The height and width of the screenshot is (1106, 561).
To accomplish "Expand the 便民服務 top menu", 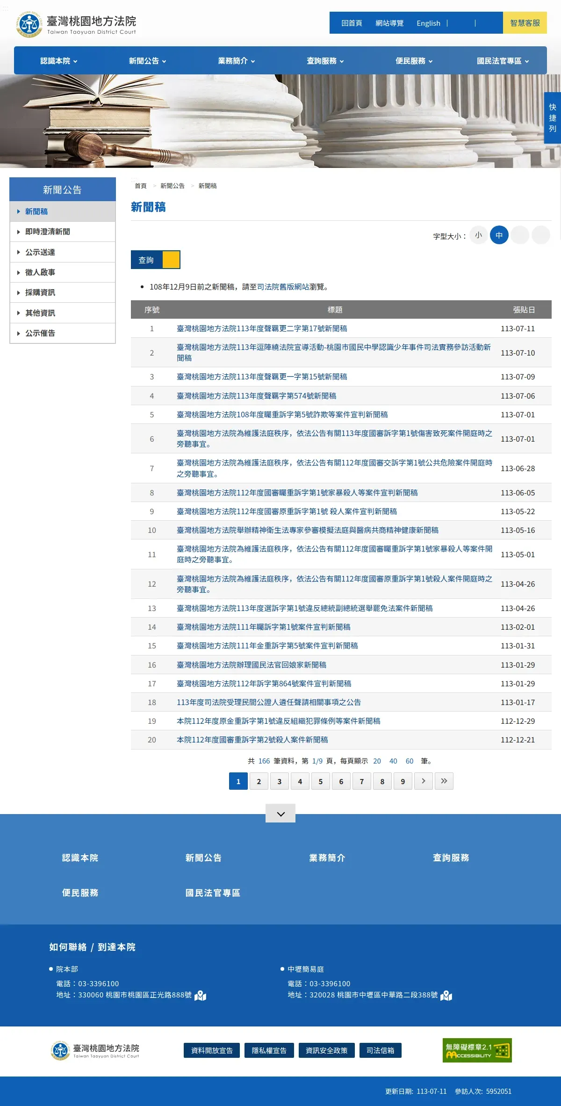I will pos(414,61).
